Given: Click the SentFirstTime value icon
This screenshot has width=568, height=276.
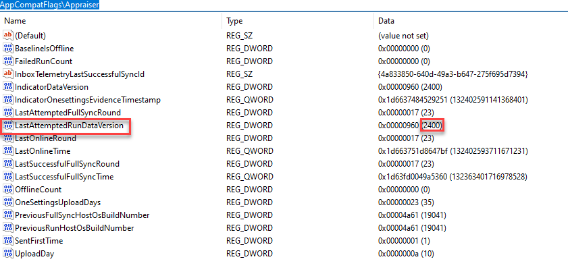Looking at the screenshot, I should (7, 240).
